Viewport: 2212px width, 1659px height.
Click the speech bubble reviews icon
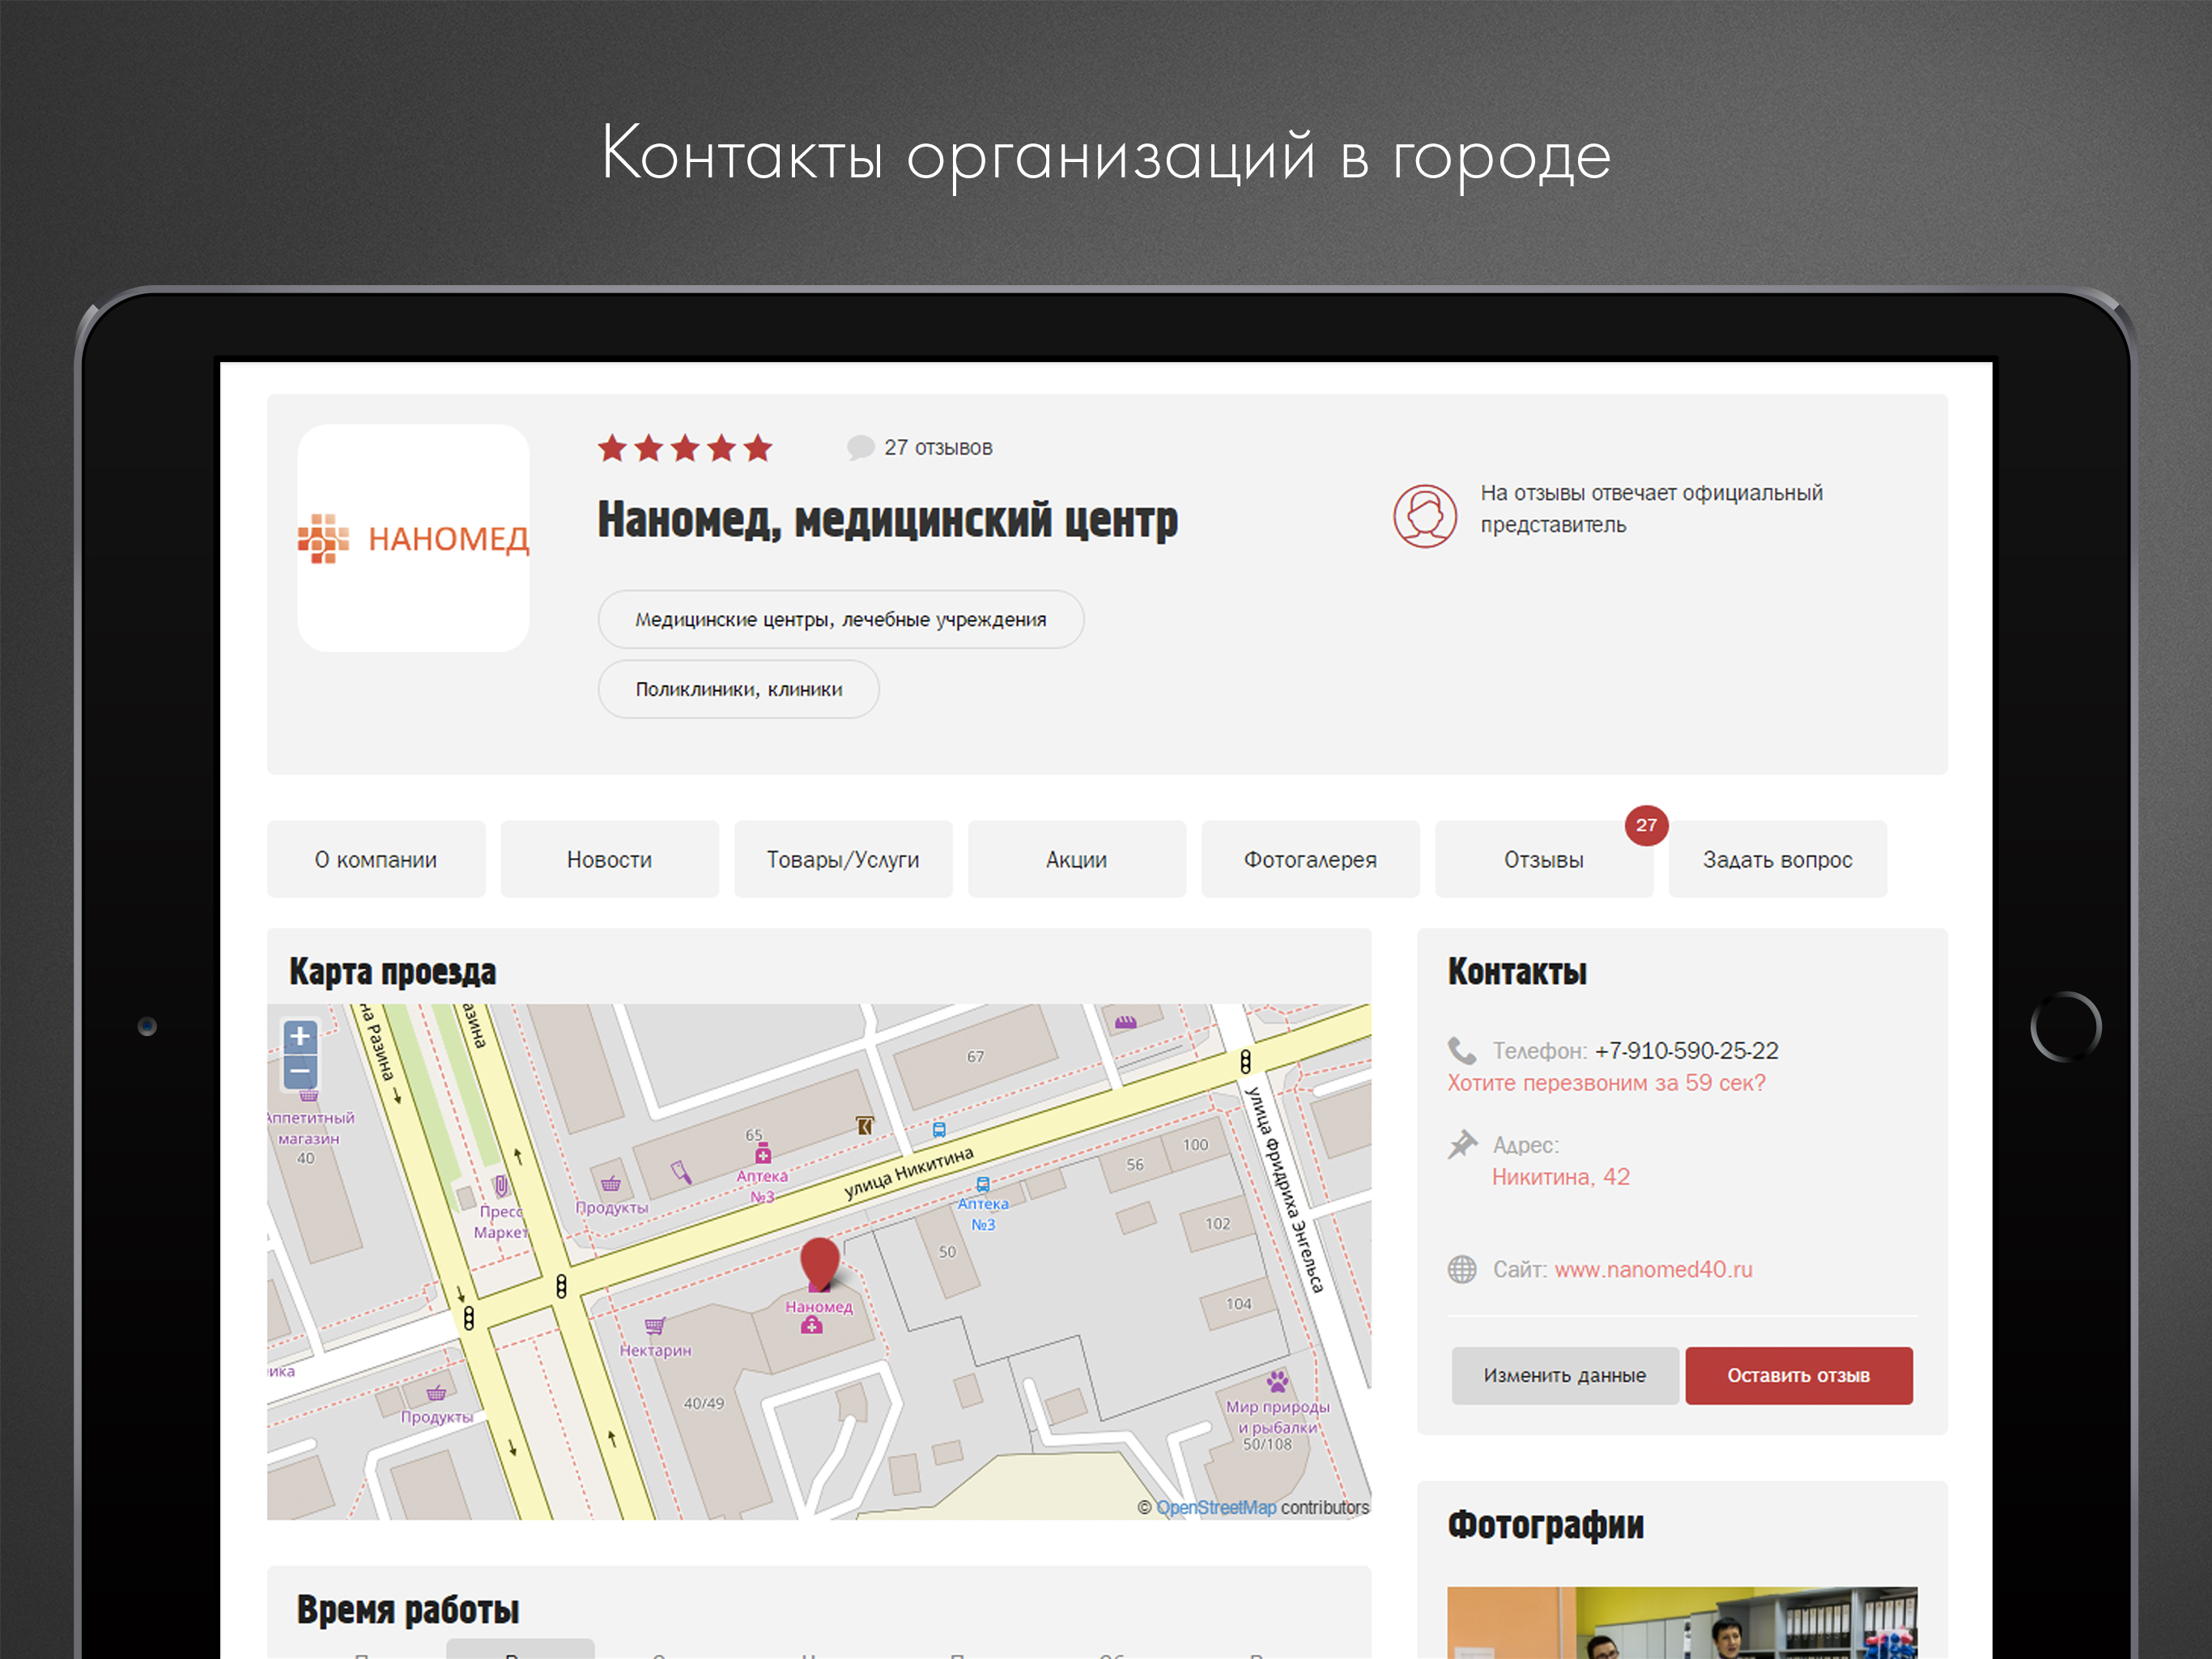860,447
